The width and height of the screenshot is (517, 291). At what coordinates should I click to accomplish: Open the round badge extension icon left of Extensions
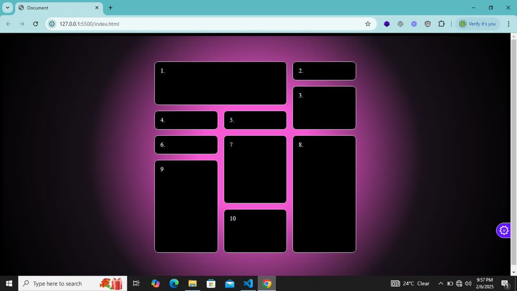tap(427, 24)
